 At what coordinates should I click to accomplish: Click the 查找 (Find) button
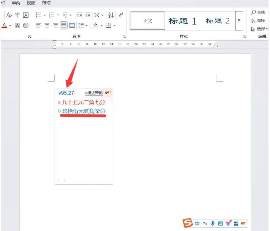(258, 12)
